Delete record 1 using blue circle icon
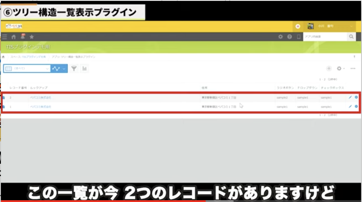Screen dimensions: 362x202 tap(356, 106)
